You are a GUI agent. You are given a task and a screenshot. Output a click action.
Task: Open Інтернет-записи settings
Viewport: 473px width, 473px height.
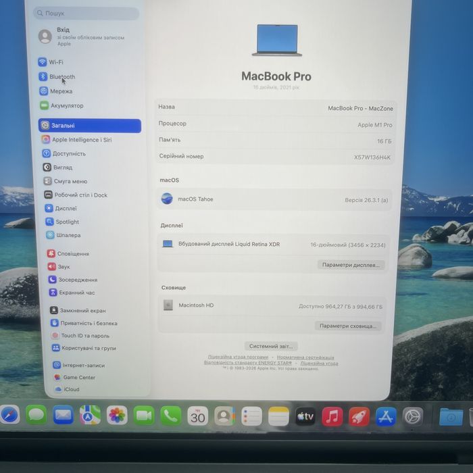click(79, 366)
